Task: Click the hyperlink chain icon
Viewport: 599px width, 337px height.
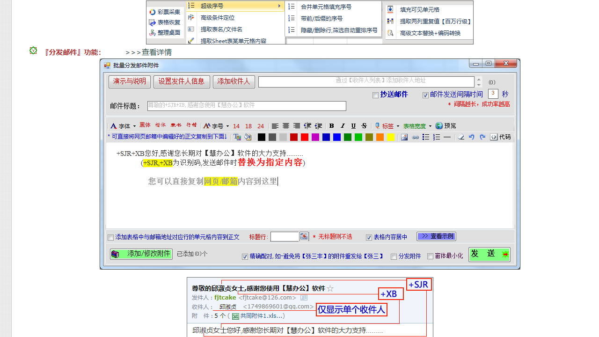Action: point(416,137)
